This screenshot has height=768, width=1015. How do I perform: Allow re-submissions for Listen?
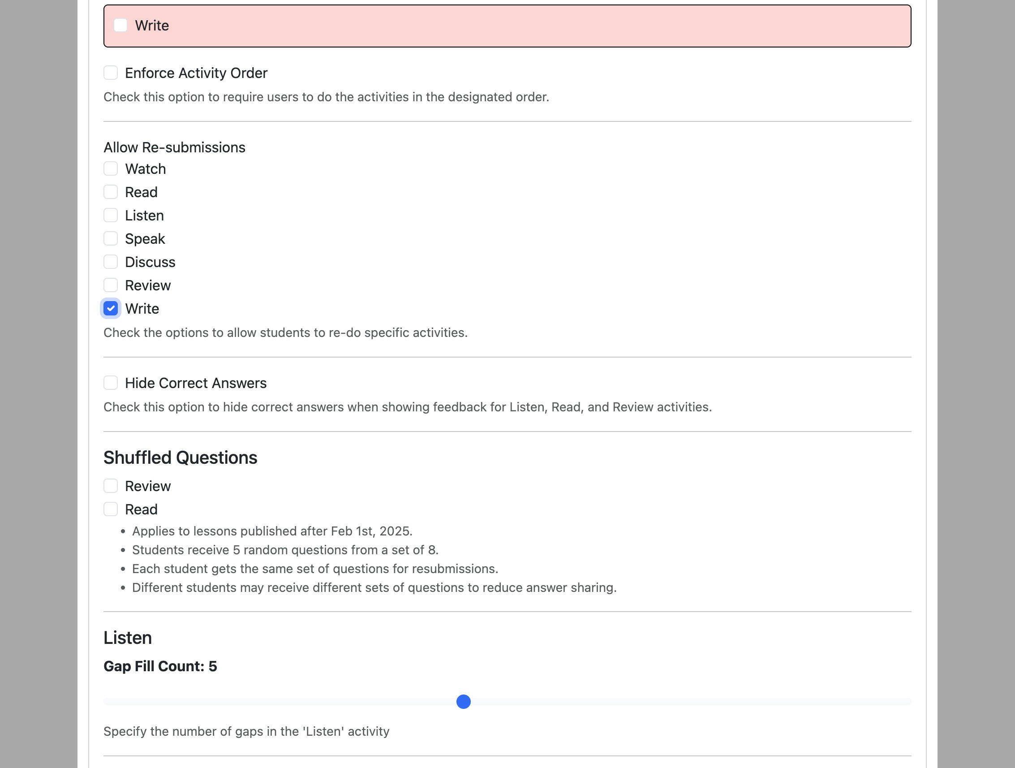pos(111,215)
